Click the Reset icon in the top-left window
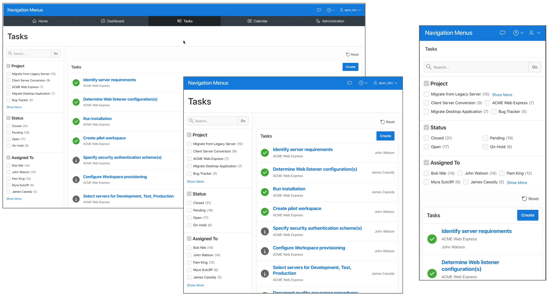552x296 pixels. pyautogui.click(x=348, y=54)
